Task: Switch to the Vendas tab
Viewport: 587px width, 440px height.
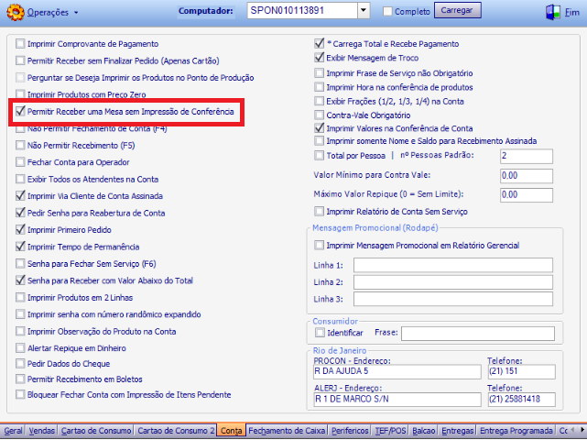Action: point(42,431)
